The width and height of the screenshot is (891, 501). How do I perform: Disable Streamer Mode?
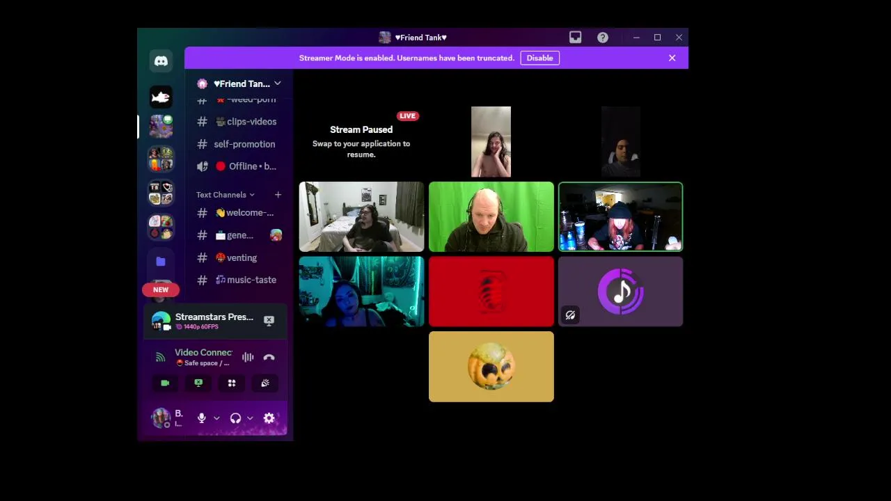(x=539, y=58)
